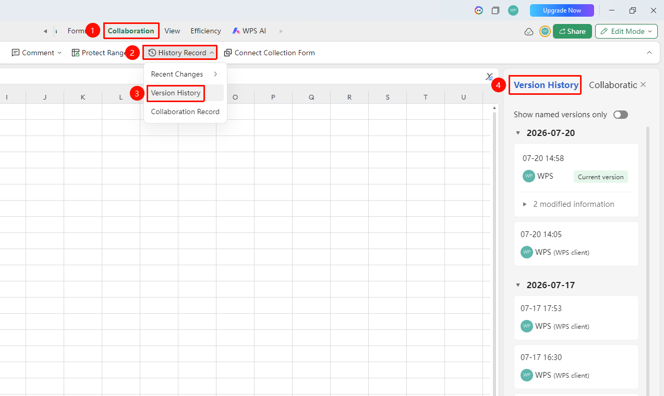
Task: Expand the 2 modified information details
Action: point(525,204)
